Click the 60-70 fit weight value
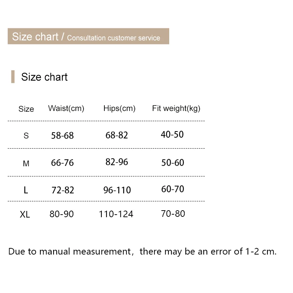293x293 pixels. coord(173,189)
